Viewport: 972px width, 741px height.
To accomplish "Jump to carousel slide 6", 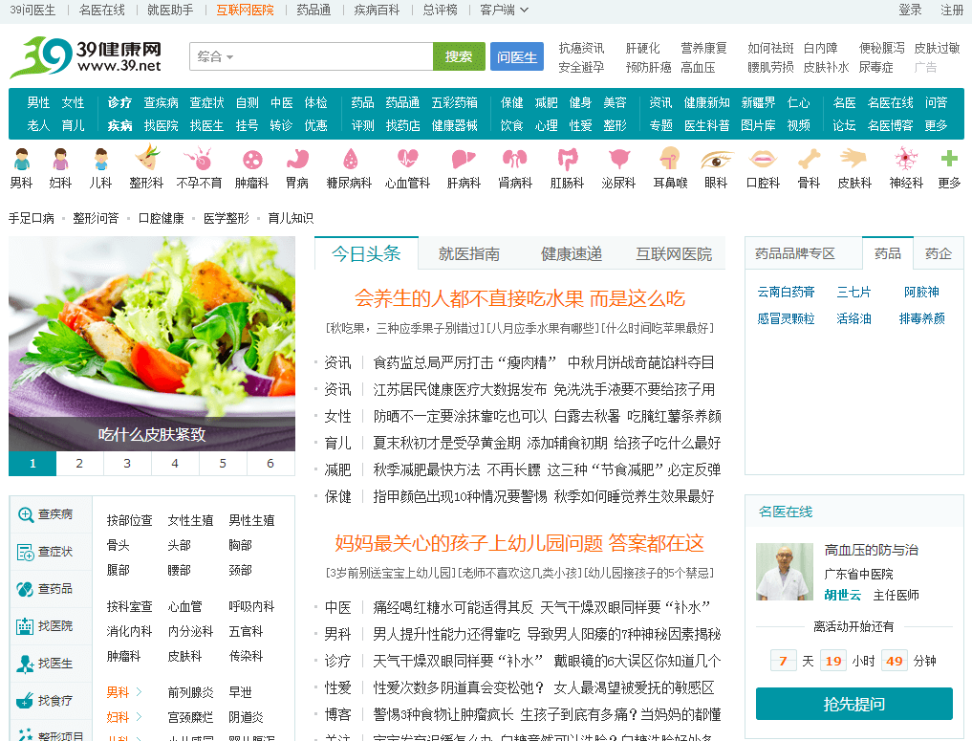I will coord(270,464).
